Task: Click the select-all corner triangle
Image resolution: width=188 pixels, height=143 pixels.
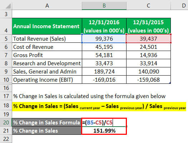Action: point(8,6)
